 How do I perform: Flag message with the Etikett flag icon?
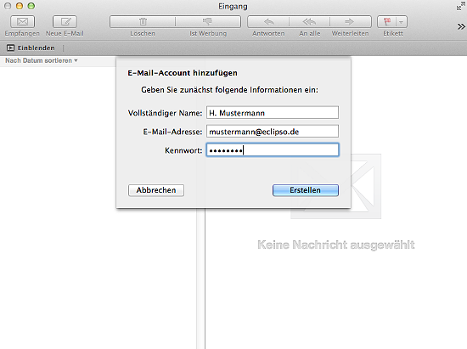[387, 22]
